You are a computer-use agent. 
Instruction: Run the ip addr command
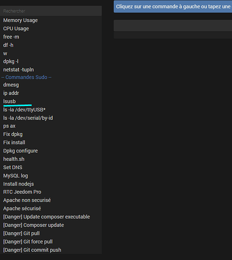(x=11, y=93)
